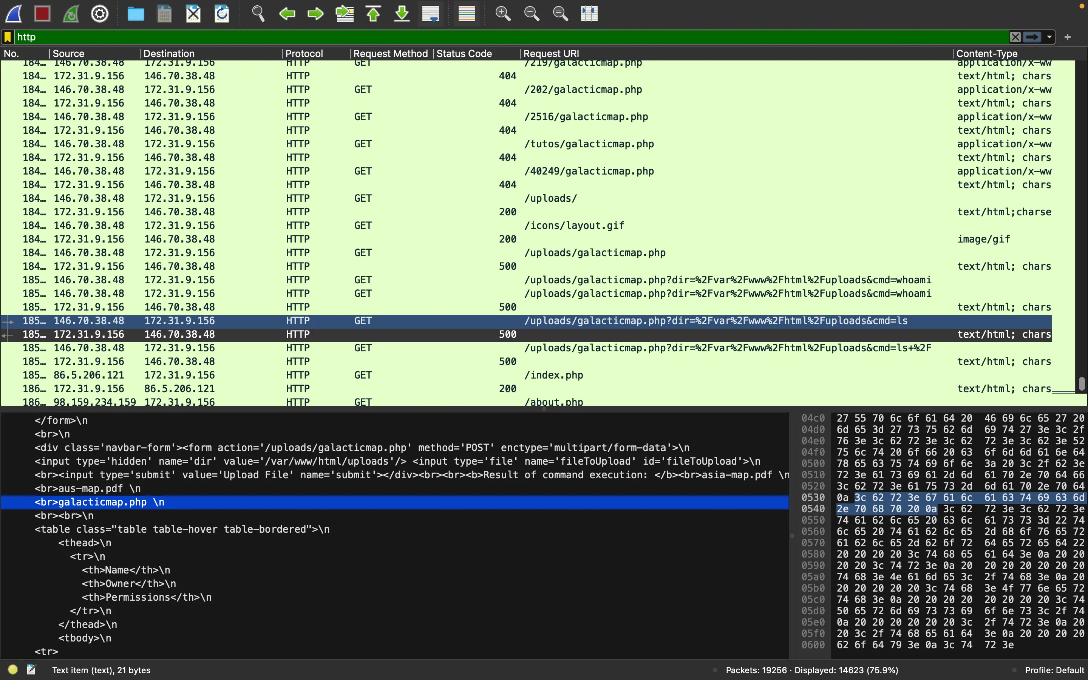Open capture options gear icon
The image size is (1088, 680).
tap(100, 14)
